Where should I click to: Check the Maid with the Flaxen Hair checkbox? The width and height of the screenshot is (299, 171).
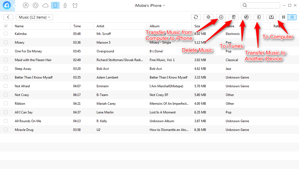6,60
